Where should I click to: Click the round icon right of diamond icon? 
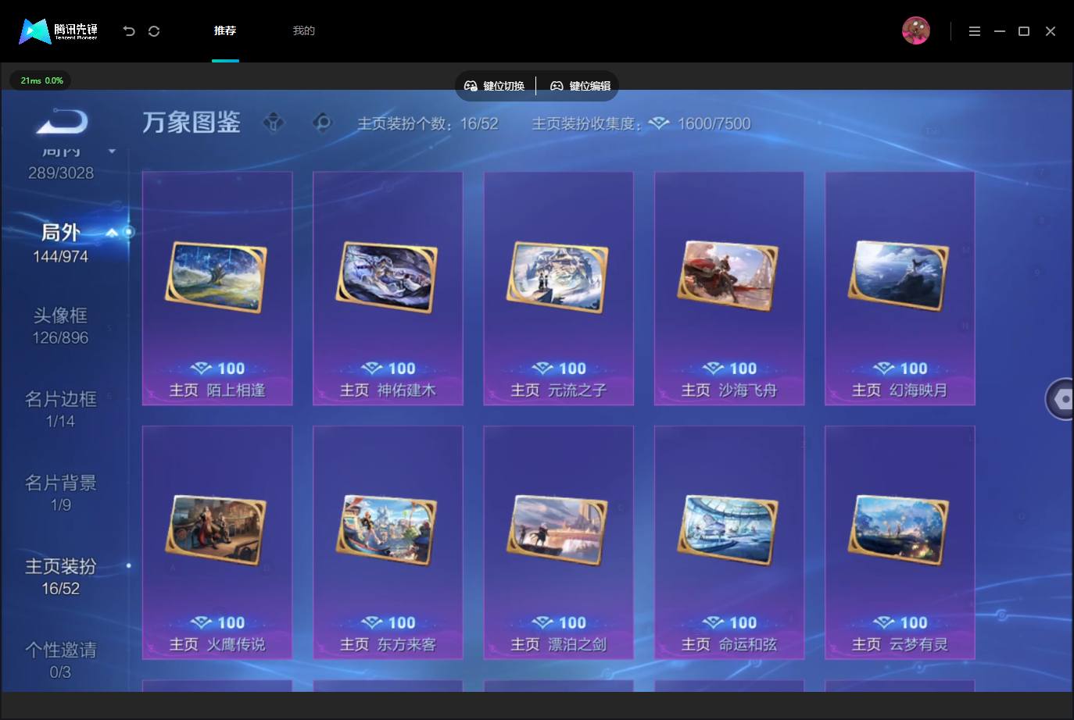[321, 123]
